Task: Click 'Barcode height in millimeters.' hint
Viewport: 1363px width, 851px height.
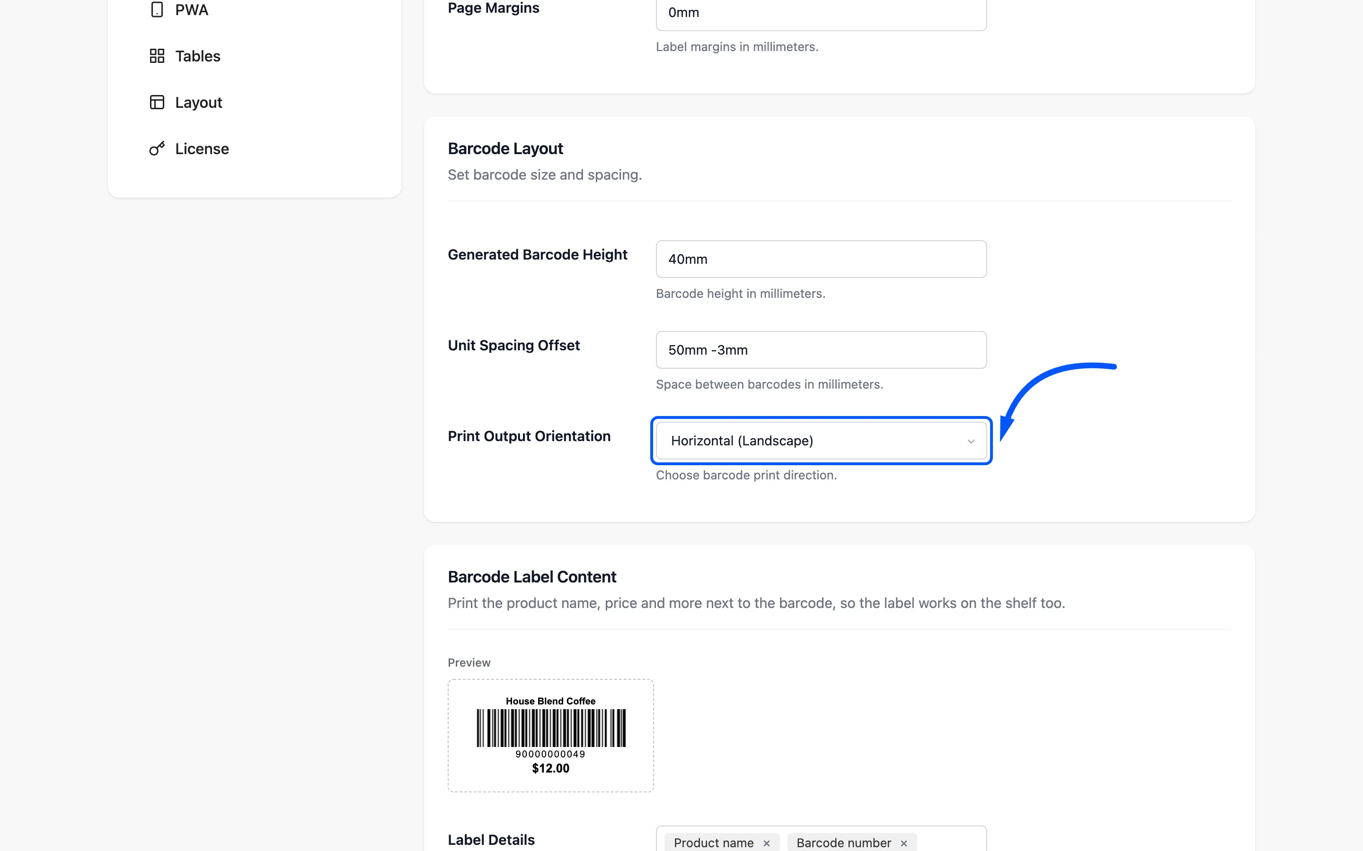Action: pos(741,293)
